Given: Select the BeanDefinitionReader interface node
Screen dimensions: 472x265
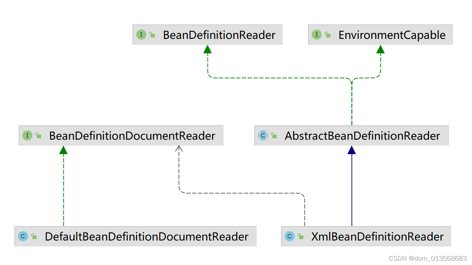Looking at the screenshot, I should [207, 35].
